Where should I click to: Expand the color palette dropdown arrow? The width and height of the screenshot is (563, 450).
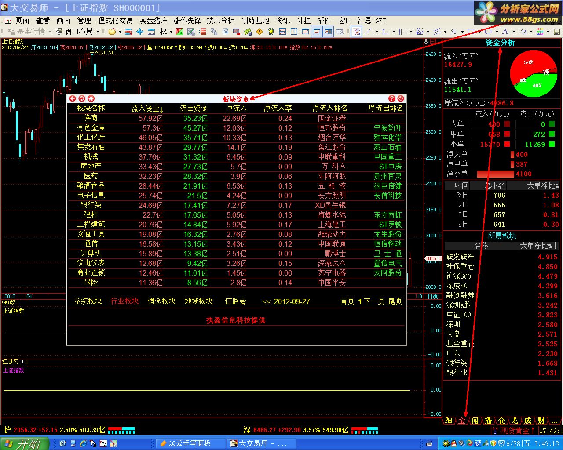[548, 32]
